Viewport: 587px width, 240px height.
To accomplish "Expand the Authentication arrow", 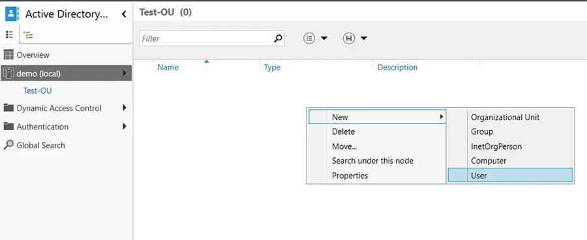I will [125, 127].
